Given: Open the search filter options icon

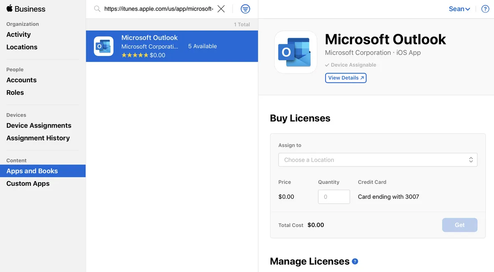Looking at the screenshot, I should click(x=245, y=8).
